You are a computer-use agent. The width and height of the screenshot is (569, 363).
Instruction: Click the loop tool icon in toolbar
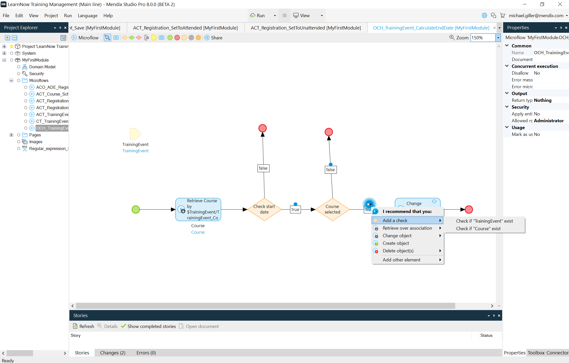tap(161, 38)
